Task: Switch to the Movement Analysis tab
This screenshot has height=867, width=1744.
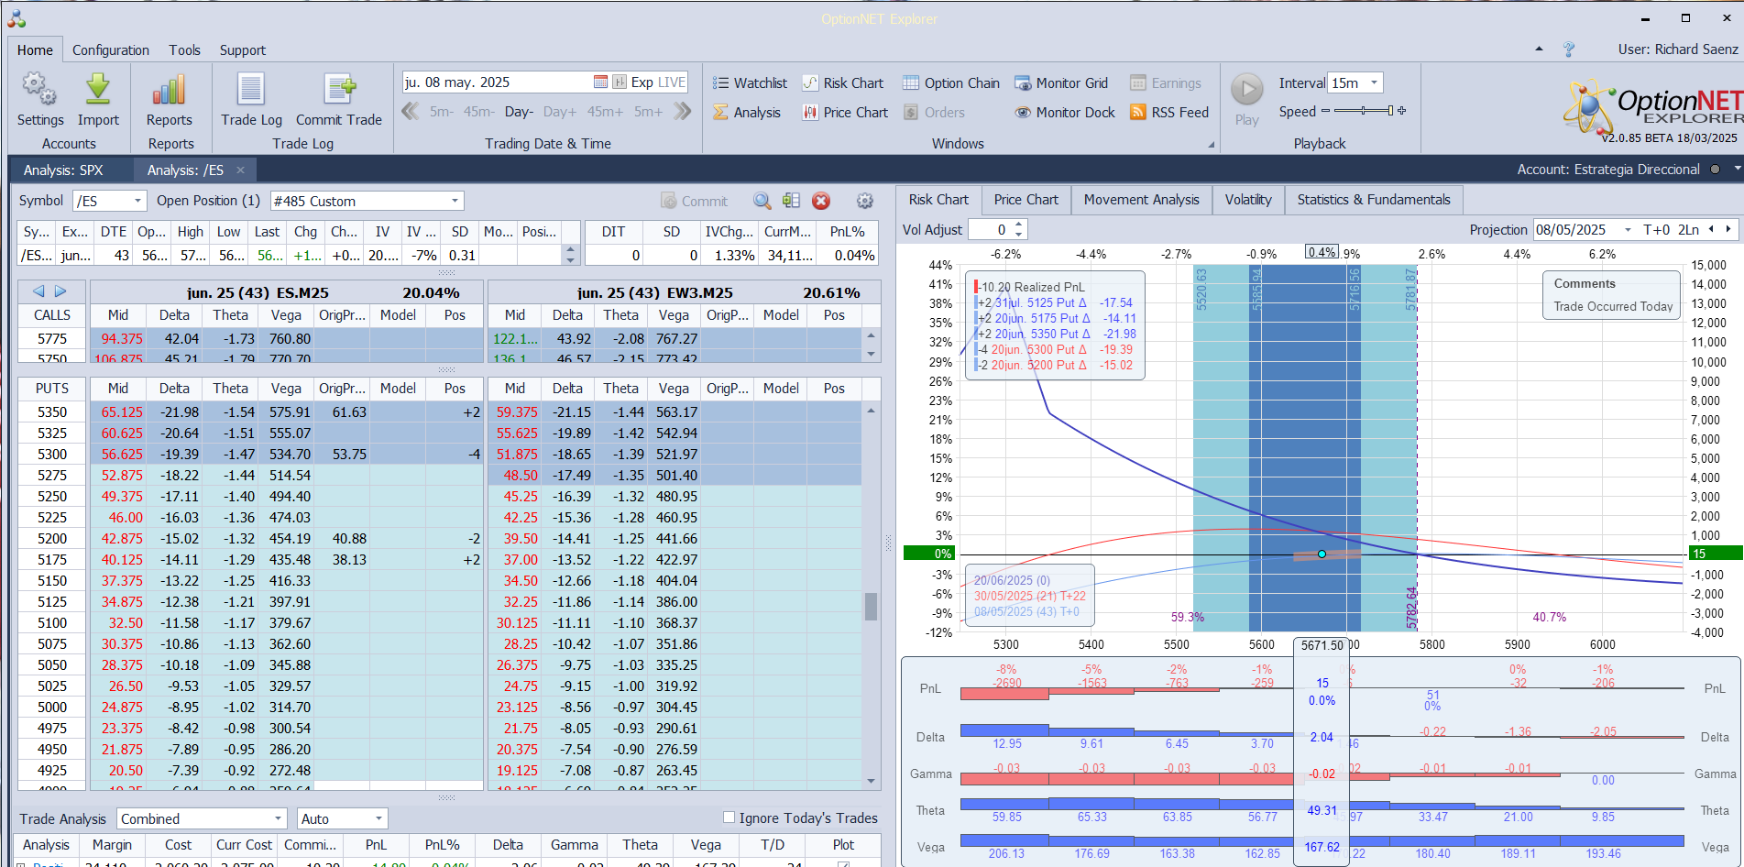Action: click(1141, 200)
